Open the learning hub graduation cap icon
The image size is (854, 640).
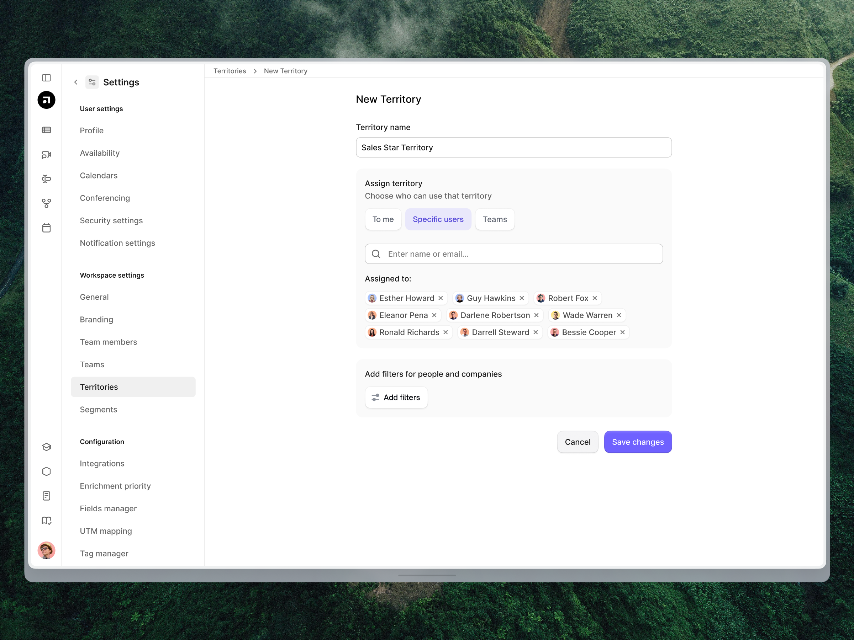[x=47, y=447]
